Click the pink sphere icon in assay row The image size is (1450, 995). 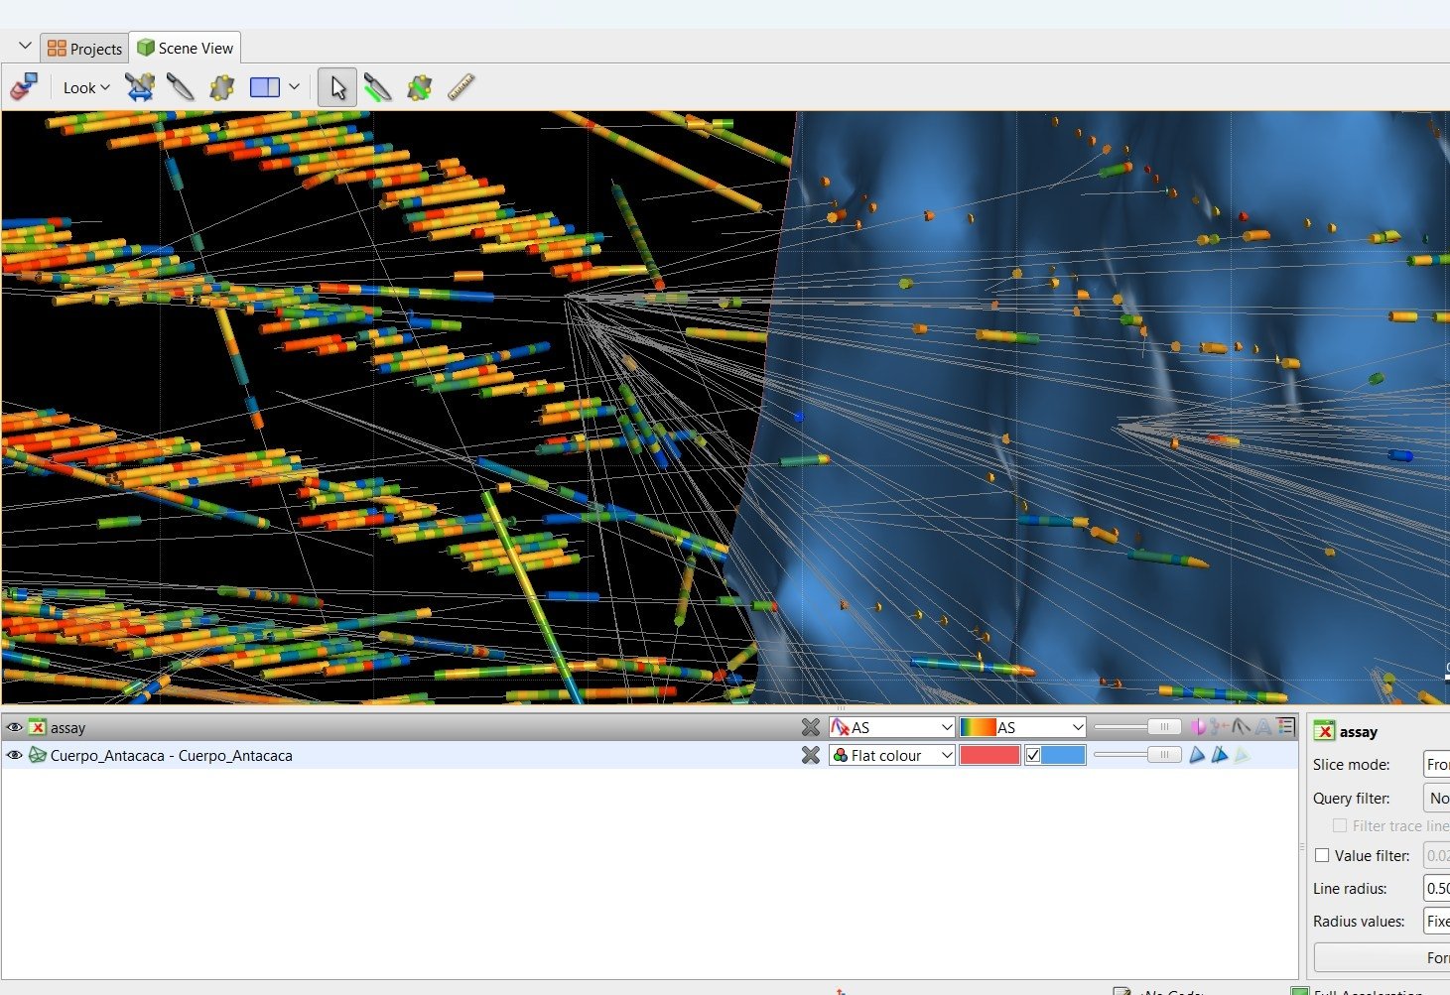click(x=1198, y=727)
